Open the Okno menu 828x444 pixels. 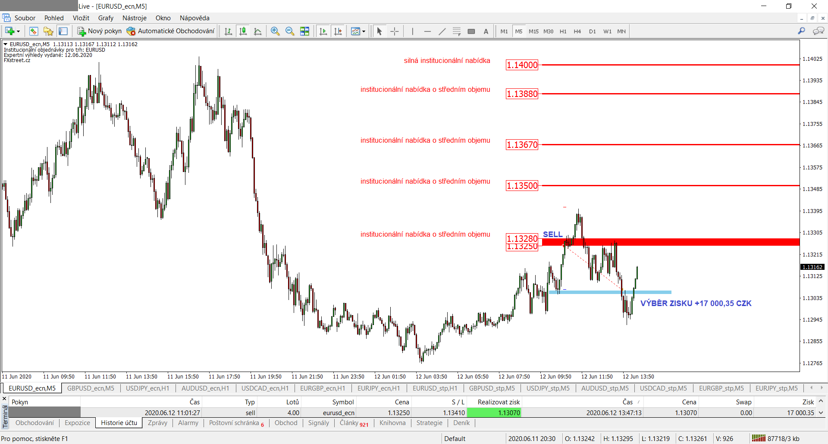coord(163,18)
